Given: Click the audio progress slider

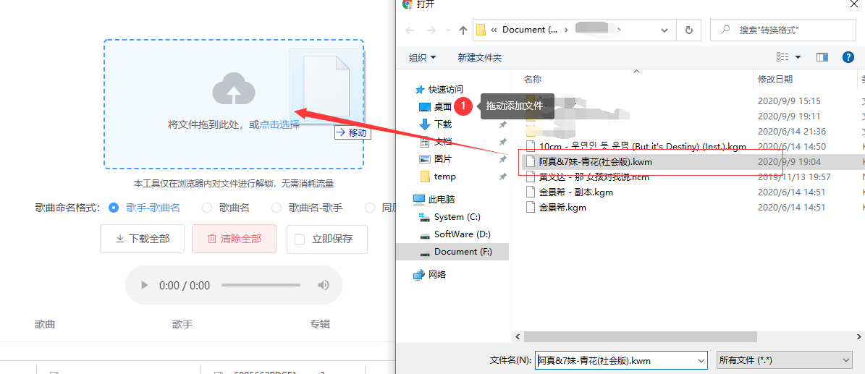Looking at the screenshot, I should [261, 286].
